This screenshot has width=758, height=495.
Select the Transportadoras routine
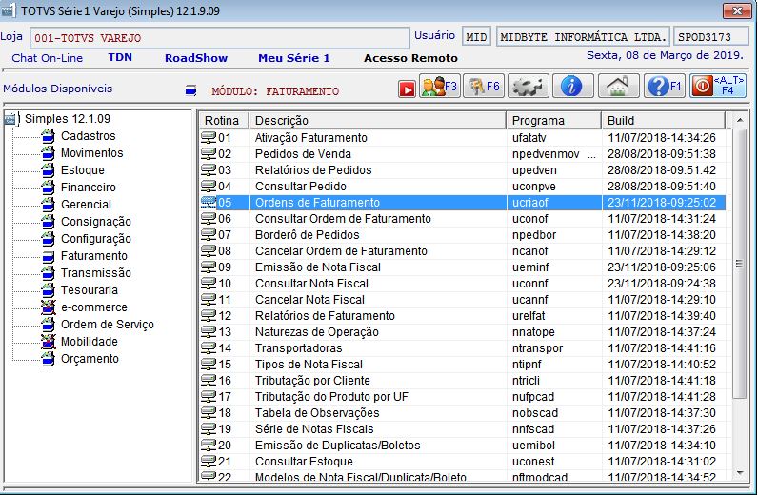point(462,348)
